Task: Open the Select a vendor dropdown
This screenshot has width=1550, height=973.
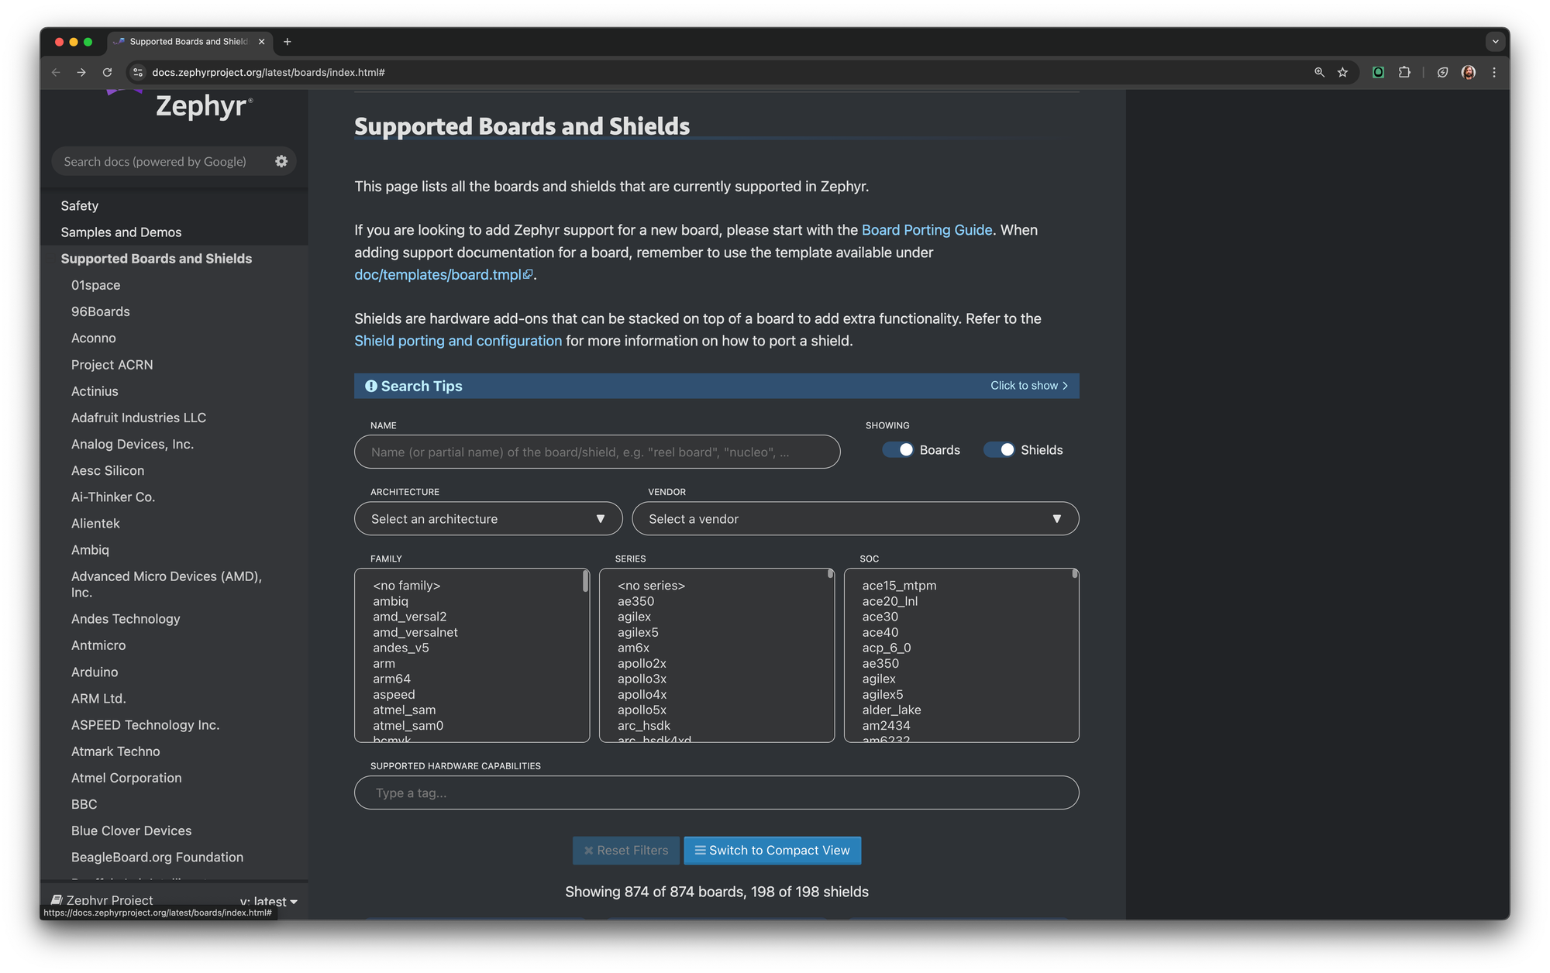Action: [x=855, y=518]
